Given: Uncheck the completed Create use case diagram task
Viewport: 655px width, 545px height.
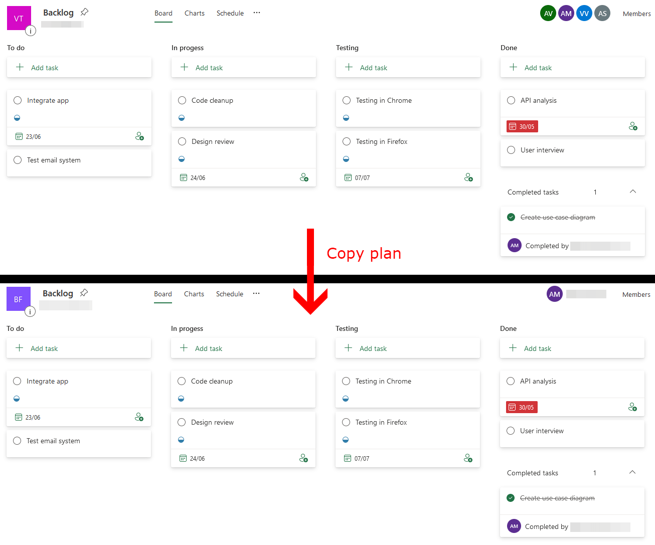Looking at the screenshot, I should pyautogui.click(x=511, y=217).
